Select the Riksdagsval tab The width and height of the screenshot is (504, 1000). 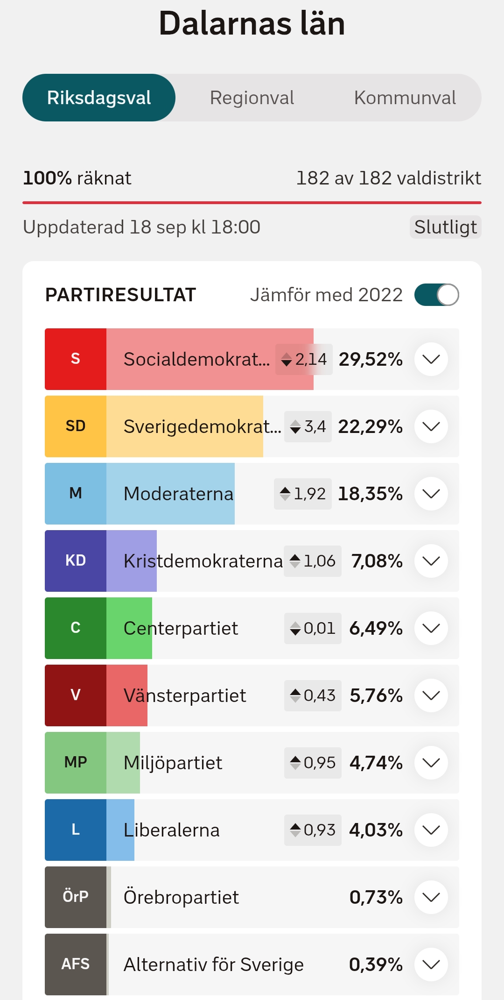tap(99, 98)
